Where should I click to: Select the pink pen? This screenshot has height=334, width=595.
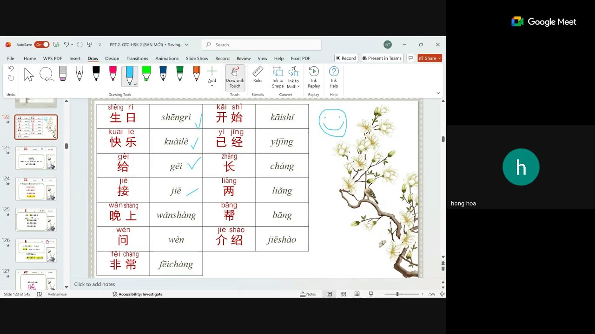(113, 74)
